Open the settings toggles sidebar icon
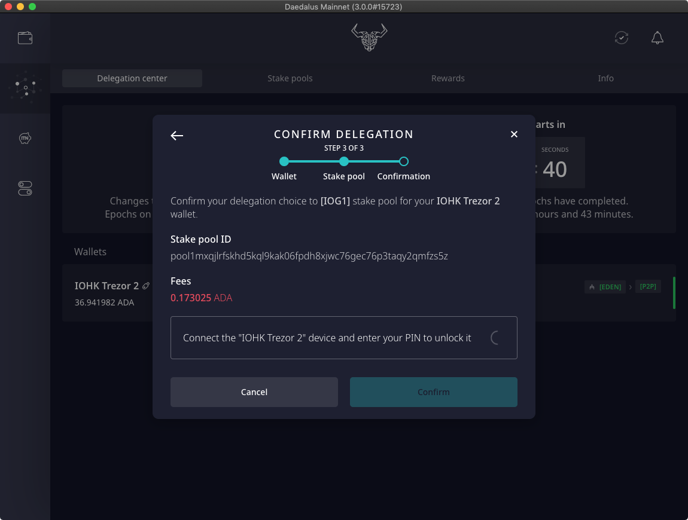The height and width of the screenshot is (520, 688). click(25, 188)
